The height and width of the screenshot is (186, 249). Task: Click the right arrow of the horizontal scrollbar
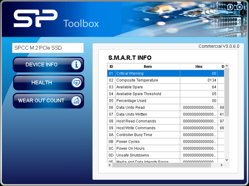[x=222, y=165]
